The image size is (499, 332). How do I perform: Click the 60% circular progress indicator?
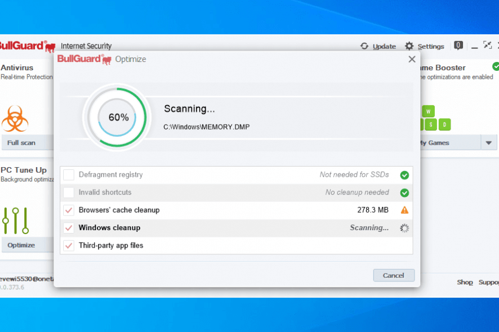tap(117, 118)
